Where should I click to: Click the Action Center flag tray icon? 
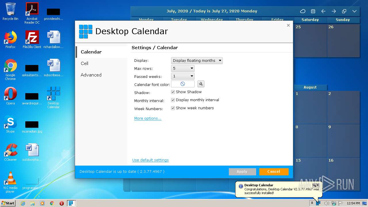[341, 203]
